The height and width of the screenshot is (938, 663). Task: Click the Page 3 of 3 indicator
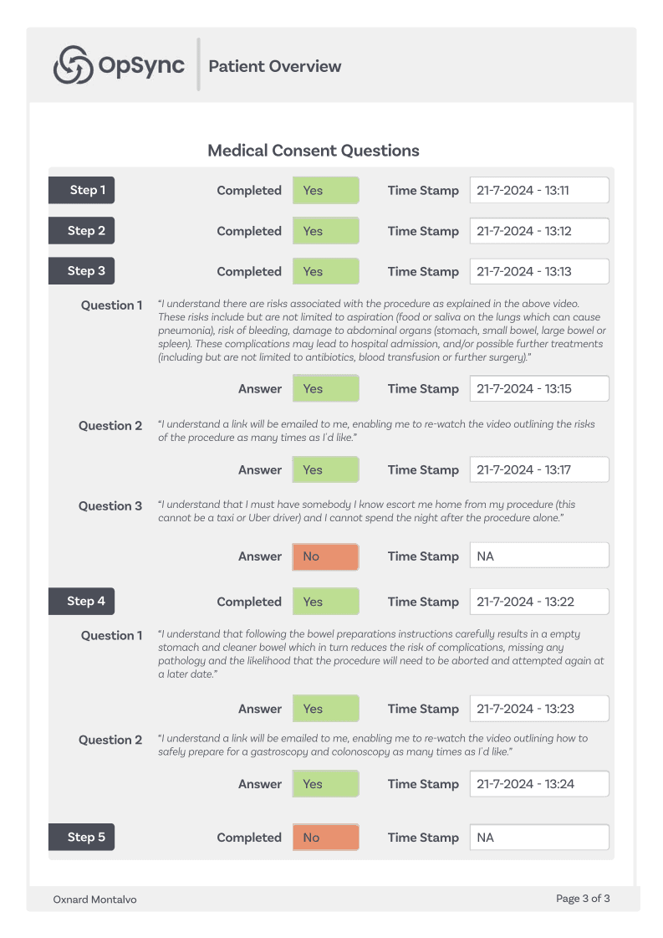coord(583,899)
